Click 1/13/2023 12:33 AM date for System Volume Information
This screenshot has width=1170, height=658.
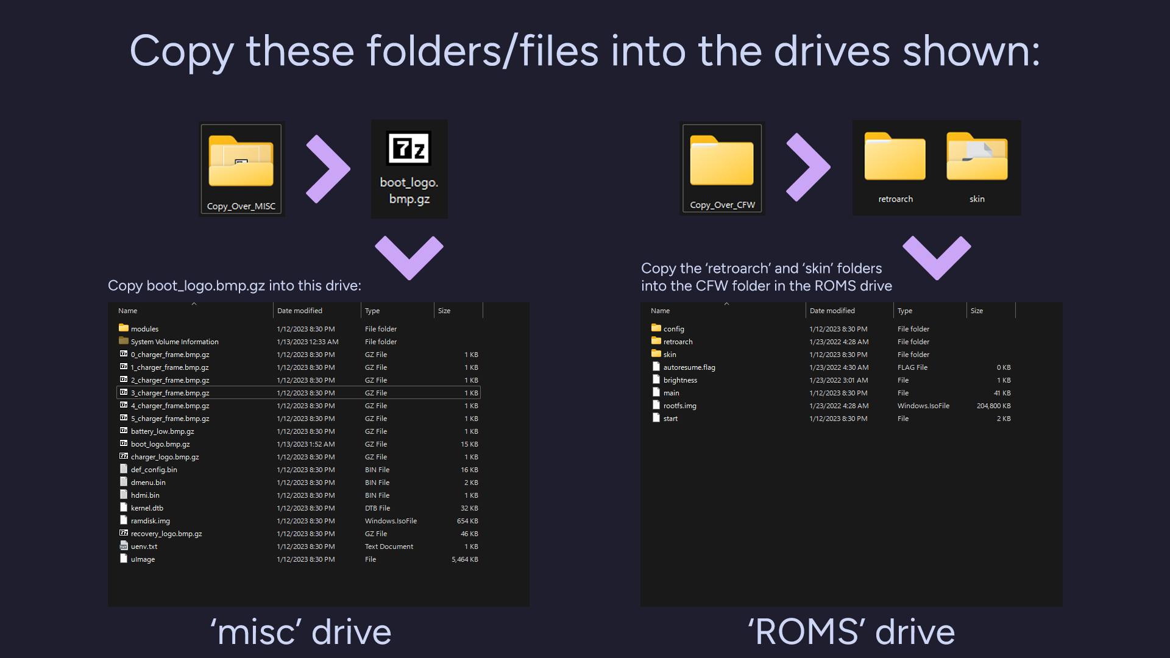308,342
